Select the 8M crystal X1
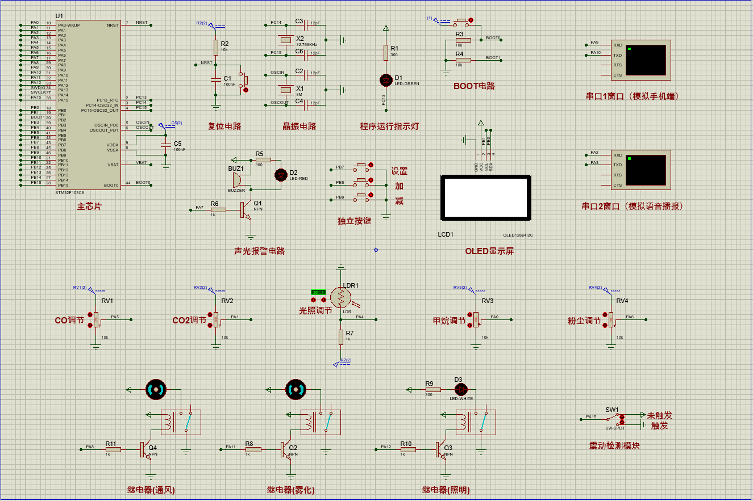 click(286, 89)
